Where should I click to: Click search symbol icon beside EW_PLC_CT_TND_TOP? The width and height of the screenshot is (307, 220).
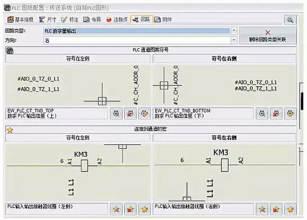coord(116,114)
